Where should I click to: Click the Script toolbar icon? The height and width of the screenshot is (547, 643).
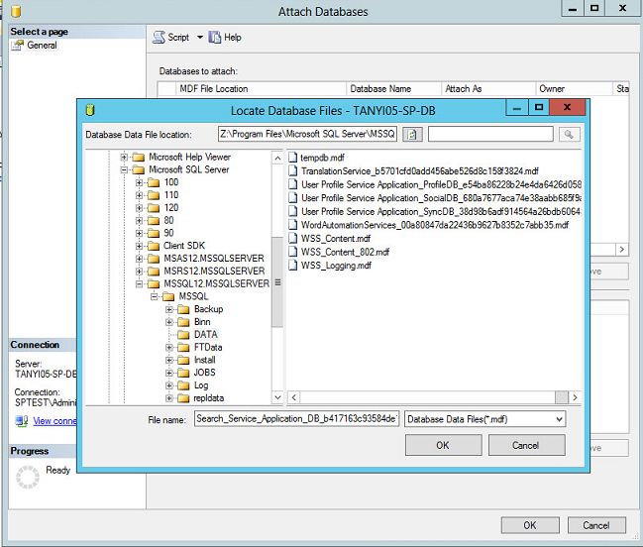coord(160,38)
